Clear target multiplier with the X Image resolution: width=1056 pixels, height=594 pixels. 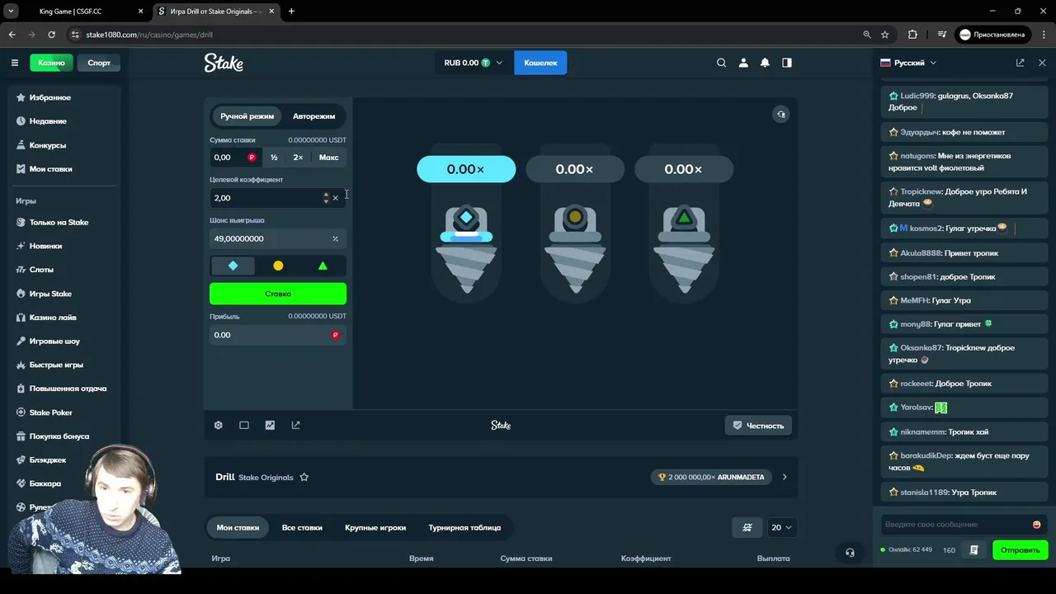[x=336, y=198]
